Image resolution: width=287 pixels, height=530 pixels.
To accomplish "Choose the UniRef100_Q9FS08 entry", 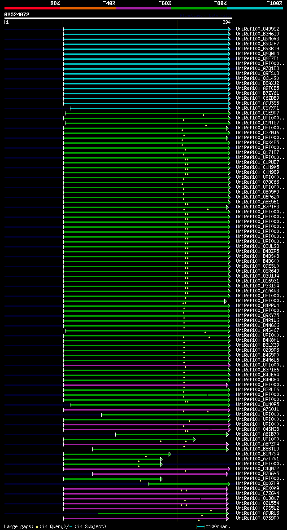I will [257, 73].
